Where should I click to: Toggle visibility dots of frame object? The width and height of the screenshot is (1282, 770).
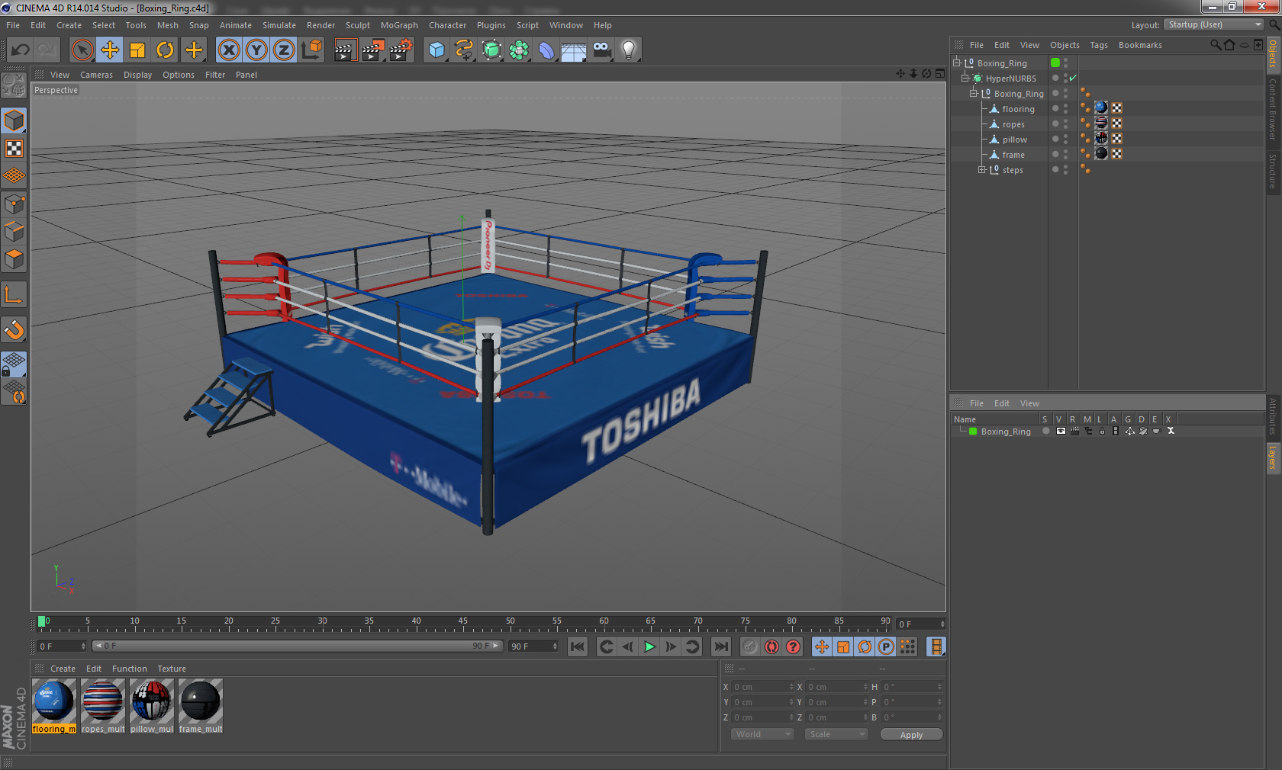click(x=1066, y=154)
